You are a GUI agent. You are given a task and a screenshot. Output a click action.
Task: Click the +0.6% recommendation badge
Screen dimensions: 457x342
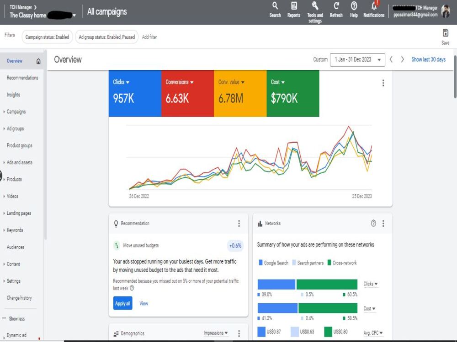(x=235, y=246)
